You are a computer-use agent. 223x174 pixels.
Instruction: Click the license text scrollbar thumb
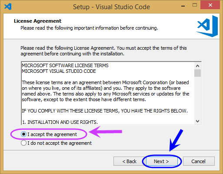tap(197, 73)
